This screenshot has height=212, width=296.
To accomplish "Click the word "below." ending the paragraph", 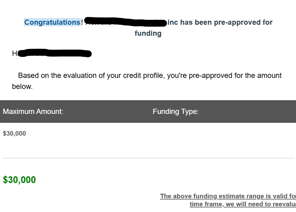I will (x=22, y=86).
